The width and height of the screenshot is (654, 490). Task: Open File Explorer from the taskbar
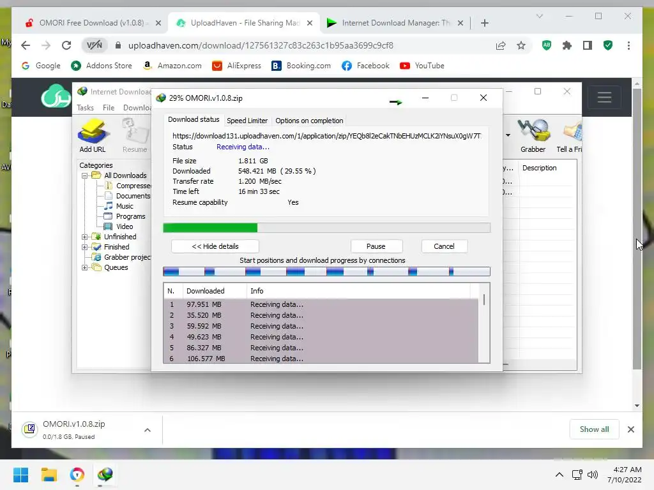49,475
